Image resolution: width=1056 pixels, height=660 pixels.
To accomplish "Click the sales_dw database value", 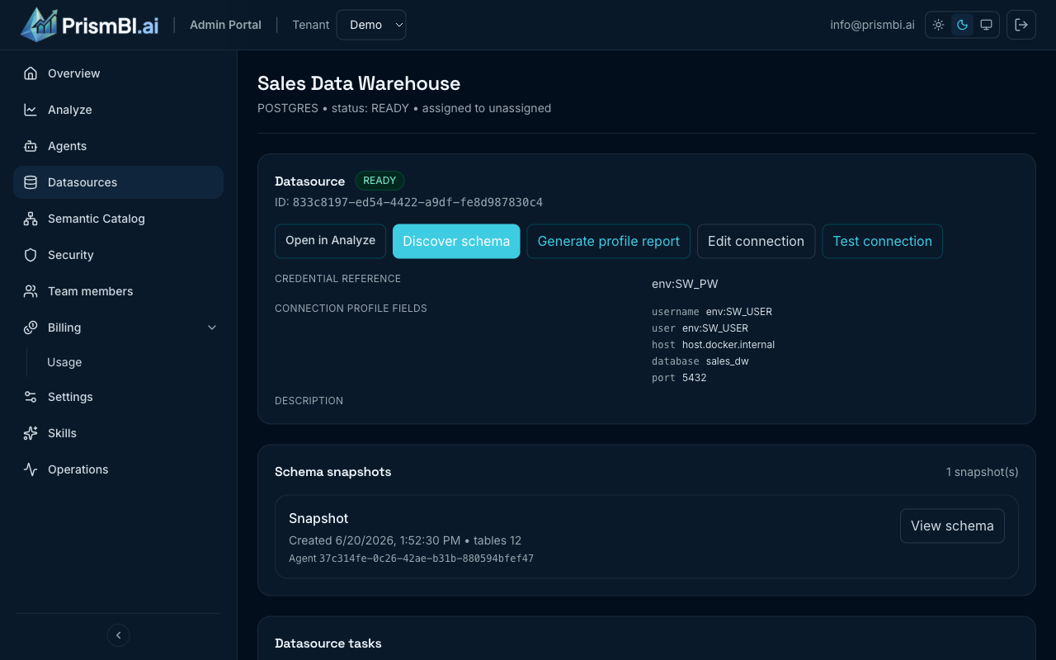I will click(x=728, y=361).
